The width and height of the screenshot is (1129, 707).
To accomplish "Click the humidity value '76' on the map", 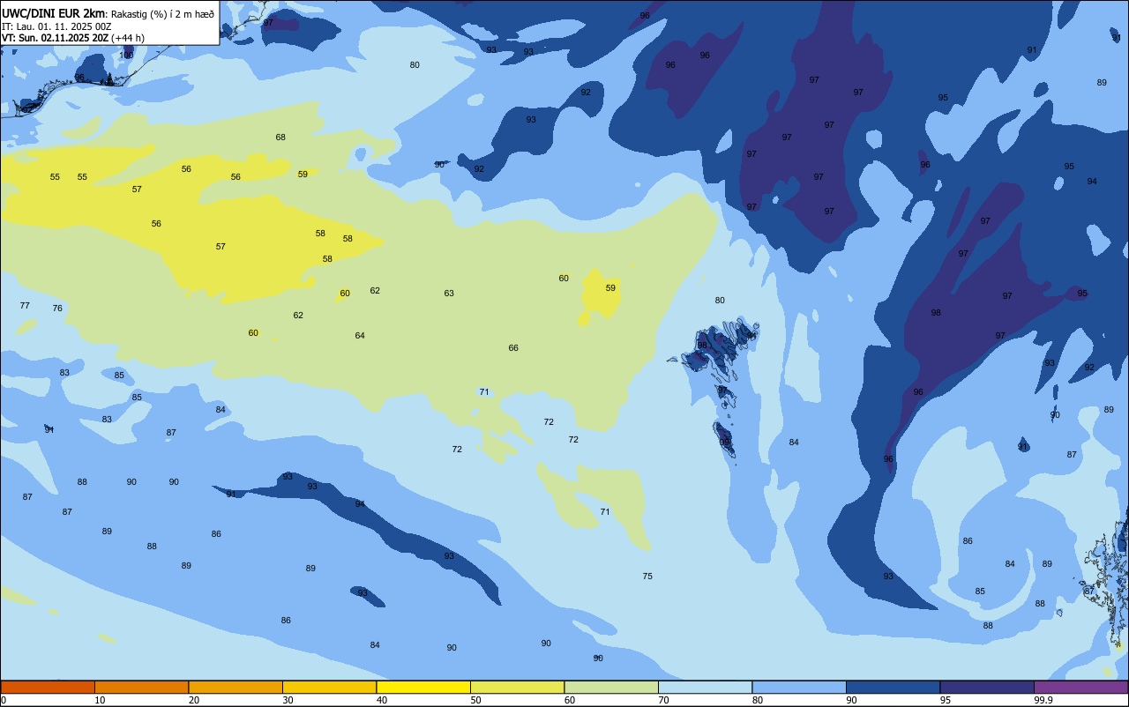I will click(x=57, y=309).
